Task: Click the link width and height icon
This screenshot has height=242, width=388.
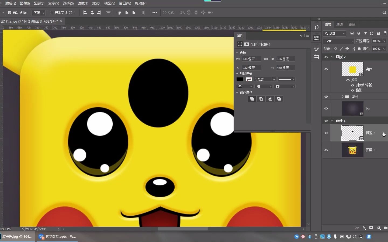Action: (266, 59)
